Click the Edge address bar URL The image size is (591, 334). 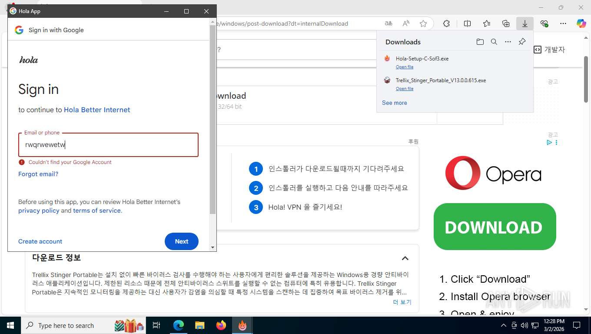(x=282, y=23)
